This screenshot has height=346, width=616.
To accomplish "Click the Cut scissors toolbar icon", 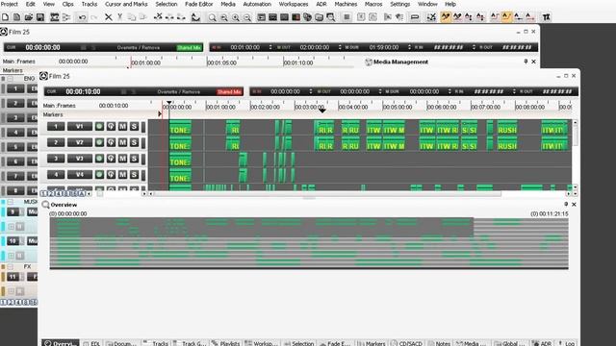I will pos(119,17).
